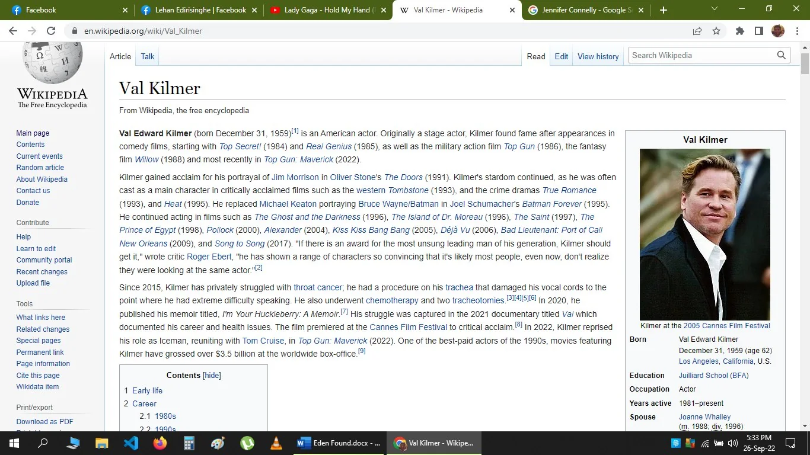
Task: Launch Firefox from the taskbar
Action: point(160,443)
